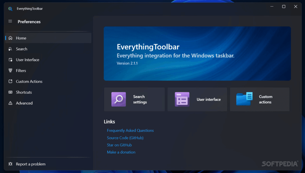Select the Filters funnel icon in sidebar

10,70
